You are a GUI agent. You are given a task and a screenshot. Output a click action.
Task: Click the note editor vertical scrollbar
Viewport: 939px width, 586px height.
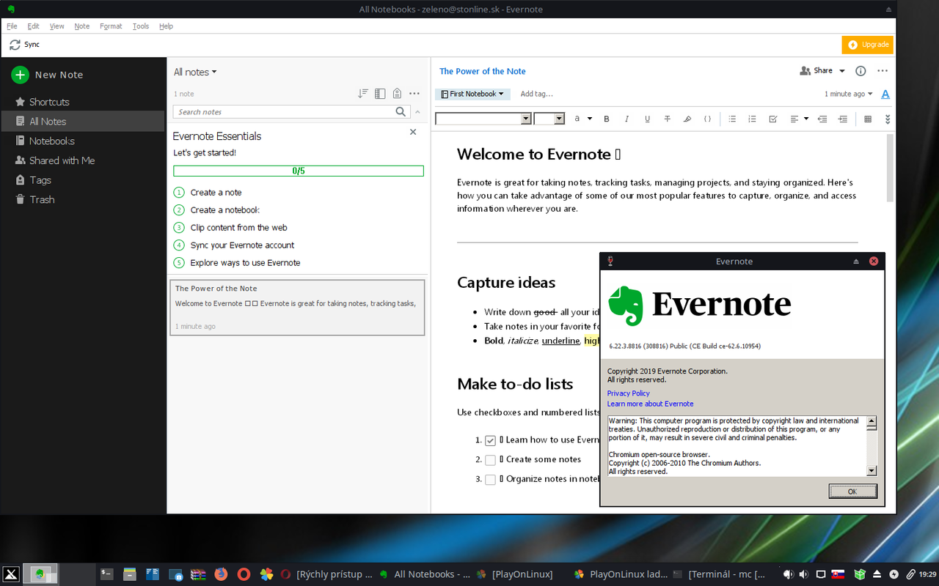pyautogui.click(x=891, y=167)
